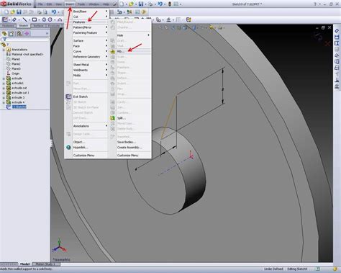Open the Insert menu in the menu bar
The image size is (341, 273).
[x=70, y=4]
